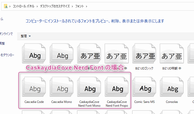Select the フォント breadcrumb segment

point(79,6)
